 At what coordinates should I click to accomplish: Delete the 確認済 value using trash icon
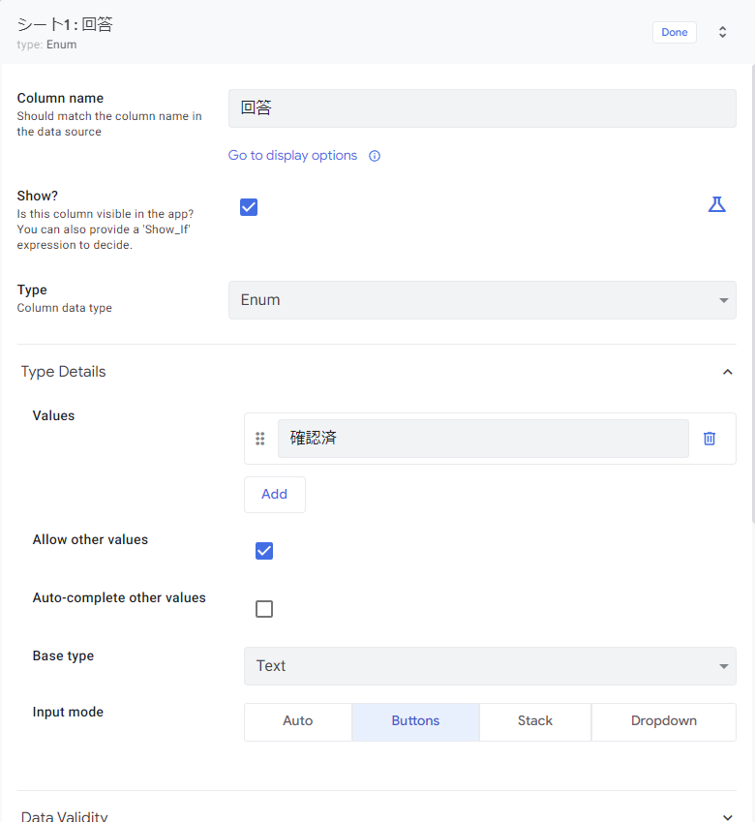[x=710, y=439]
